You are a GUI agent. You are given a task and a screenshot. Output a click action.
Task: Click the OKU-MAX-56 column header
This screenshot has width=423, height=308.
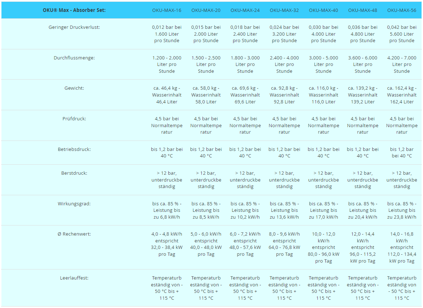[402, 10]
